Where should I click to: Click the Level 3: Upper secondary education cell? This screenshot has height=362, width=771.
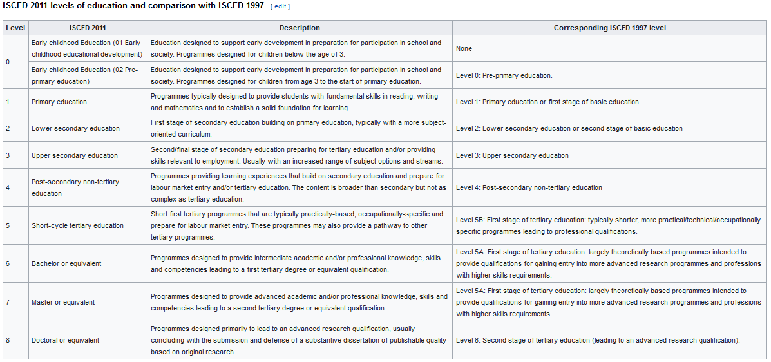(610, 155)
